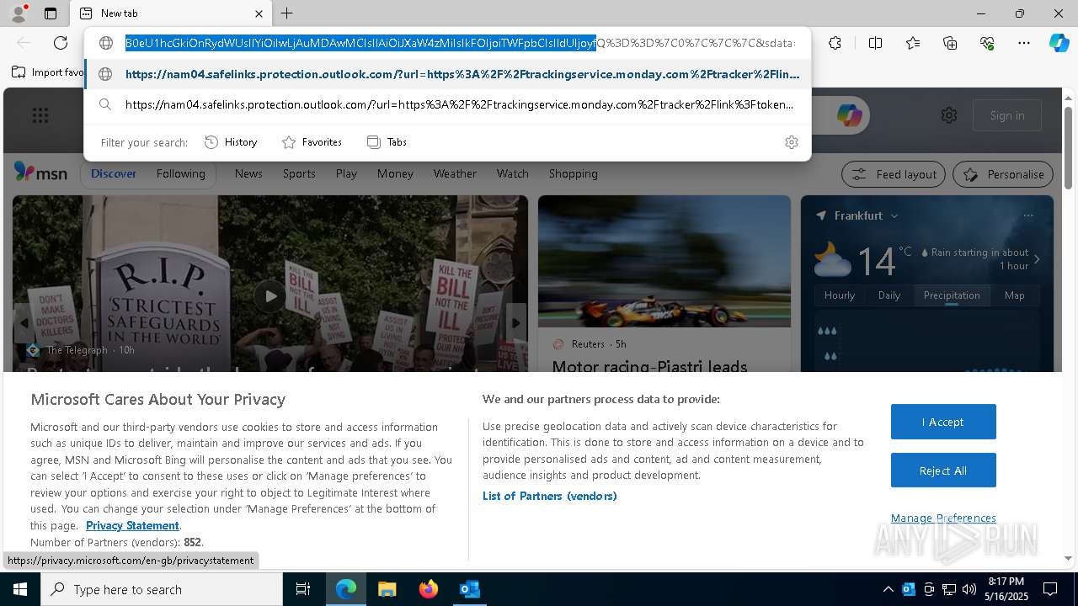
Task: Go to previous story arrow
Action: point(24,323)
